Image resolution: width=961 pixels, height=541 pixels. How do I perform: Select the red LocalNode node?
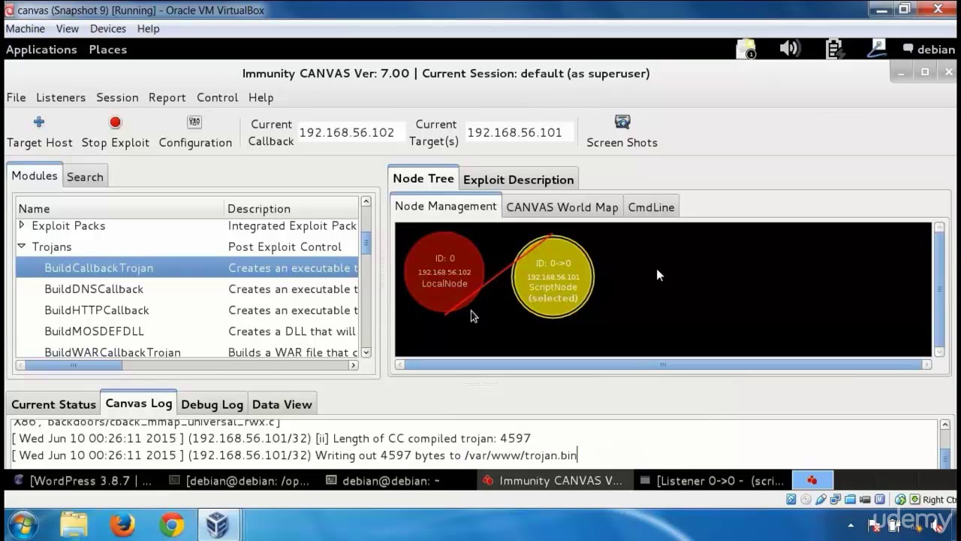coord(444,271)
